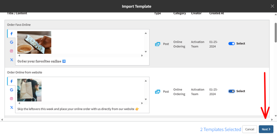Select Facebook tab for Order Favs Online
This screenshot has height=136, width=277.
[x=12, y=33]
